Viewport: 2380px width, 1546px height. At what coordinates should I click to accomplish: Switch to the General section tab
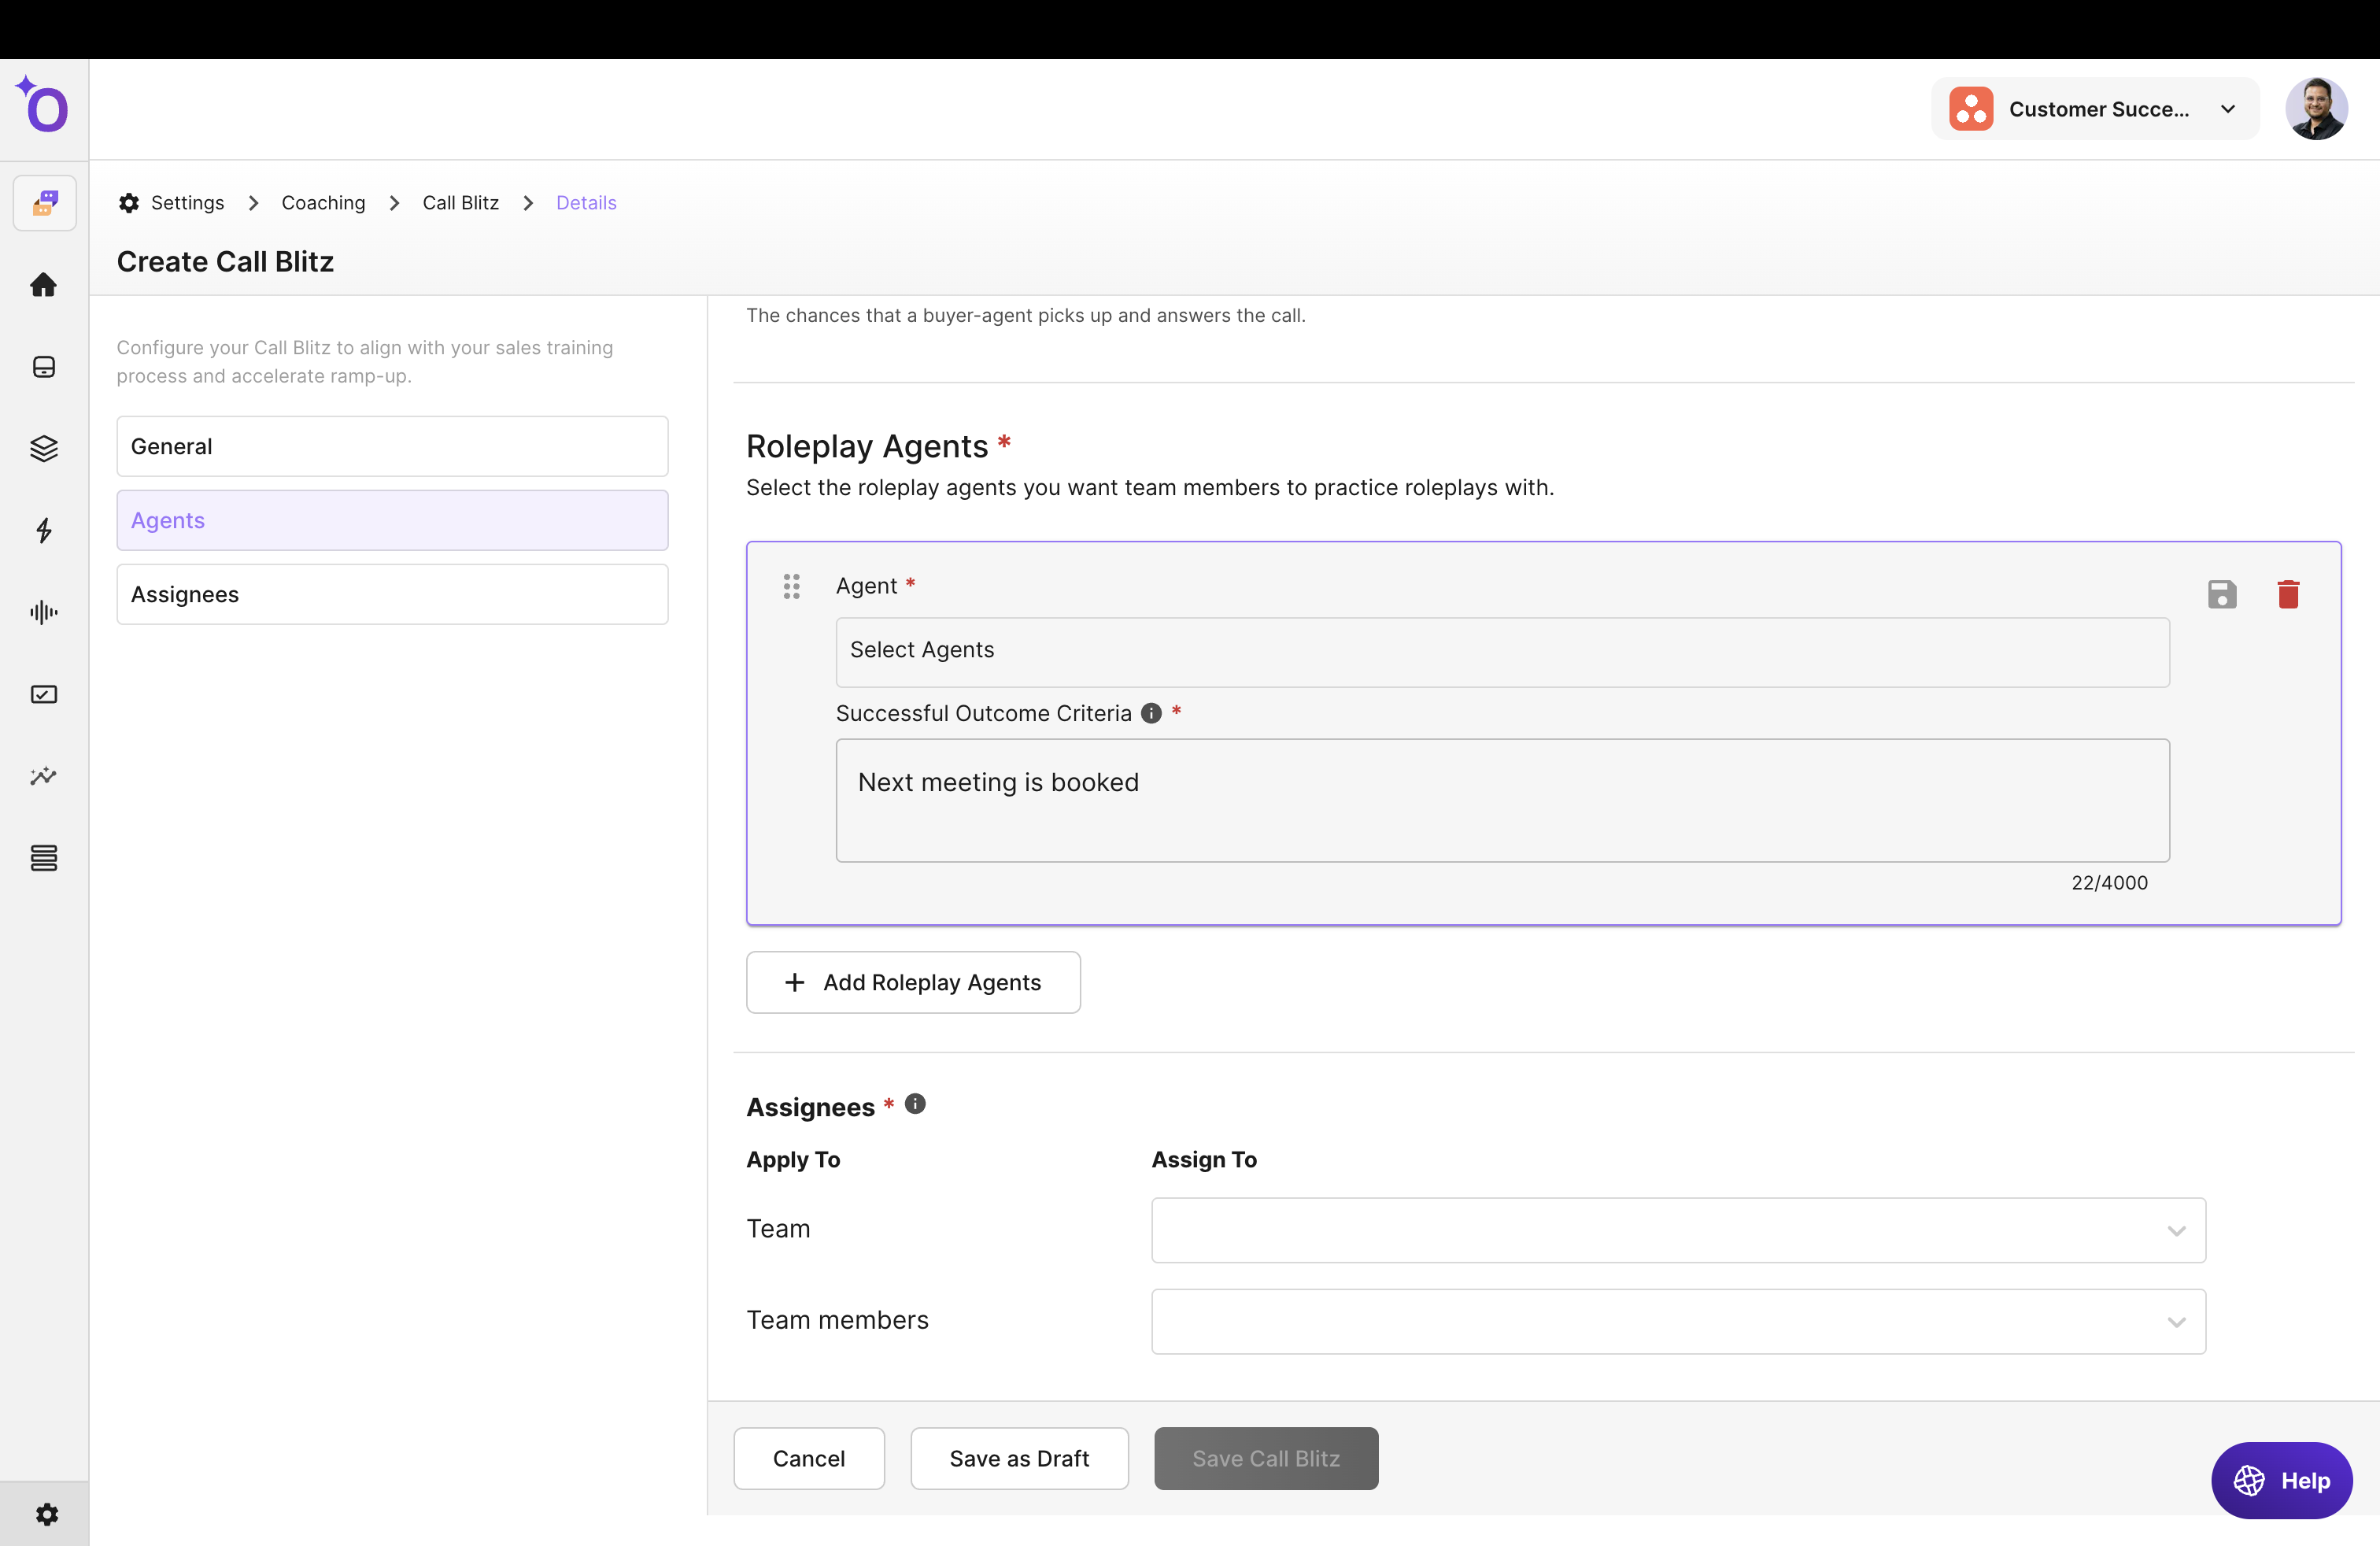[392, 446]
